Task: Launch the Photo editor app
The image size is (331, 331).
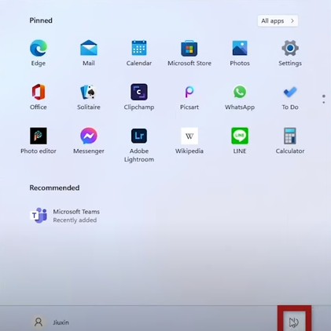Action: click(39, 141)
